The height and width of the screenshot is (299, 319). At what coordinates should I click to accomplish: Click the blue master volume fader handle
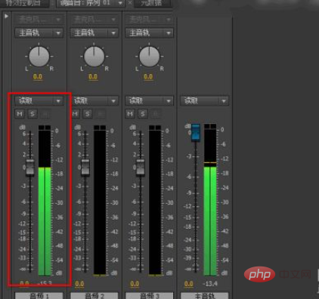(196, 132)
